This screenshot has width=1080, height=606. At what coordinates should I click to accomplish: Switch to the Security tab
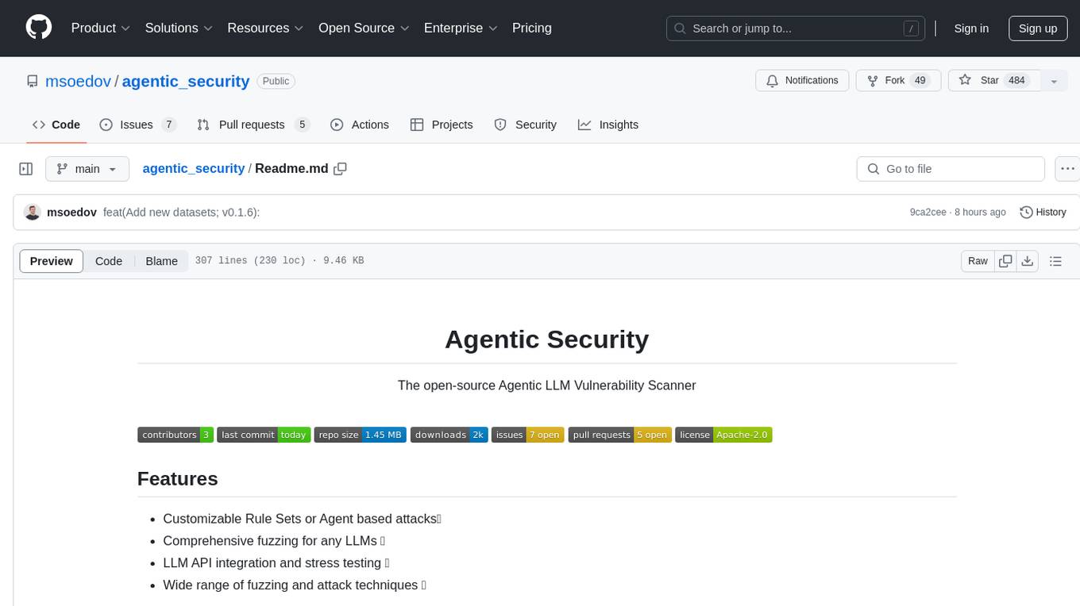click(526, 125)
